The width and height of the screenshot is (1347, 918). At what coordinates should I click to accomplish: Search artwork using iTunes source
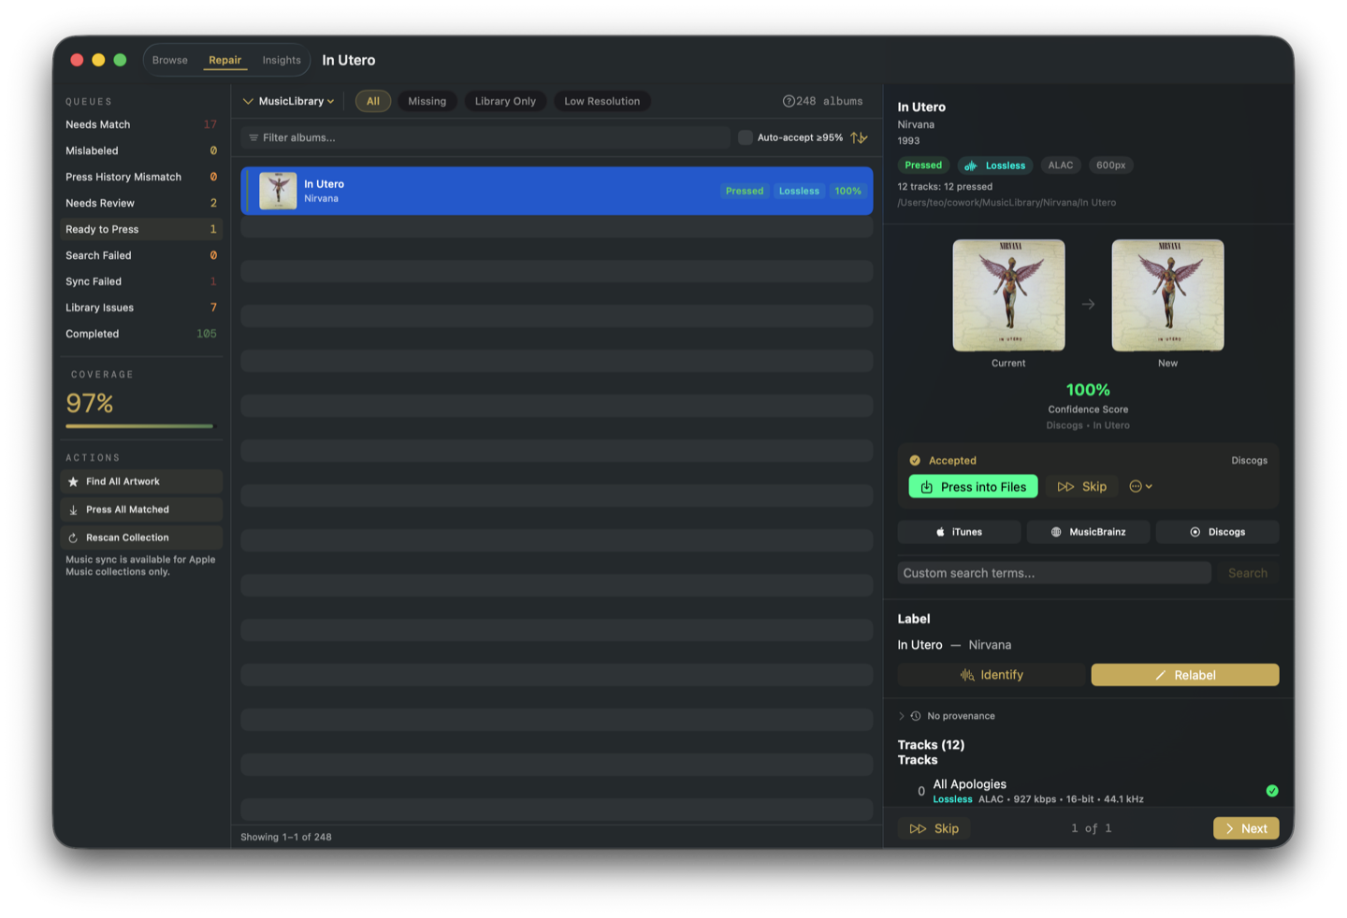959,532
